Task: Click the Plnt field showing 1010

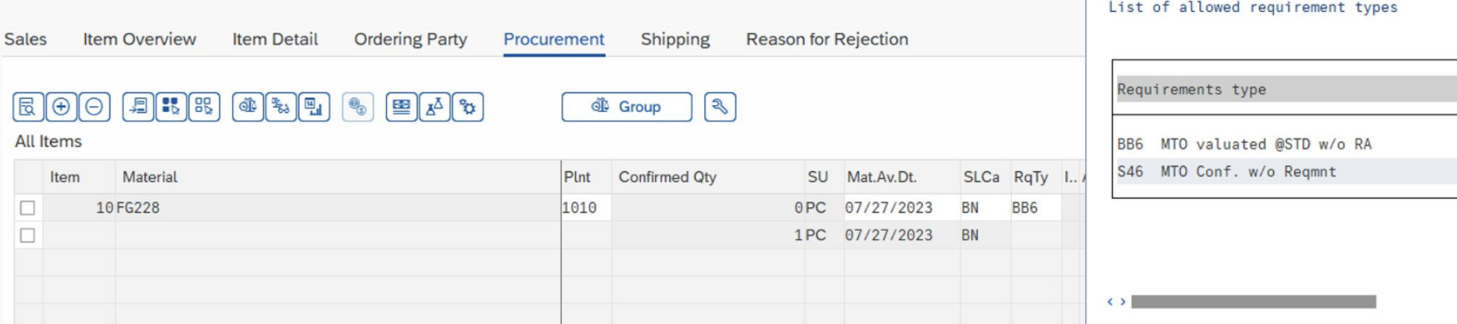Action: (586, 208)
